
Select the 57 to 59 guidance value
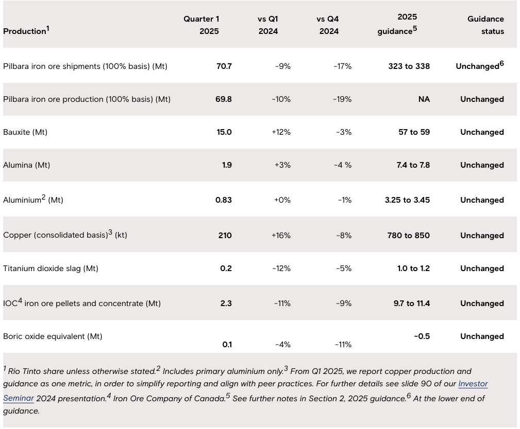[414, 132]
